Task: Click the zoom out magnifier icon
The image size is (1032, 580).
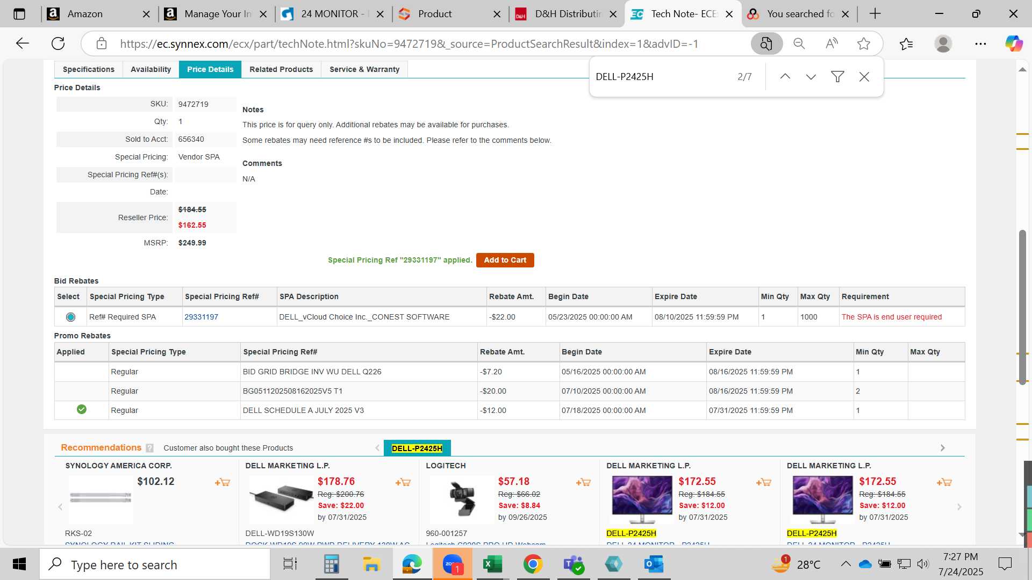Action: (799, 44)
